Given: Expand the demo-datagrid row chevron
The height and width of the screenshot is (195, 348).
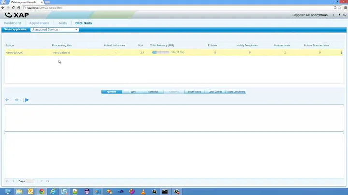Looking at the screenshot, I should tap(341, 53).
